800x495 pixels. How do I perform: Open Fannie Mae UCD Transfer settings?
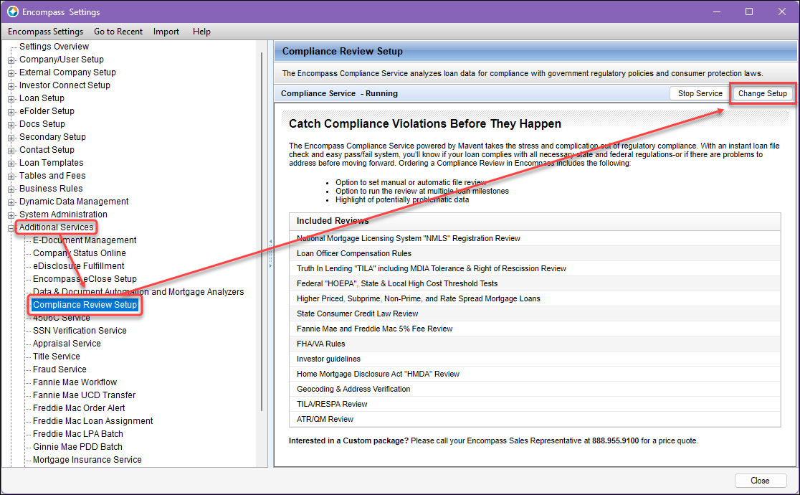(x=84, y=395)
